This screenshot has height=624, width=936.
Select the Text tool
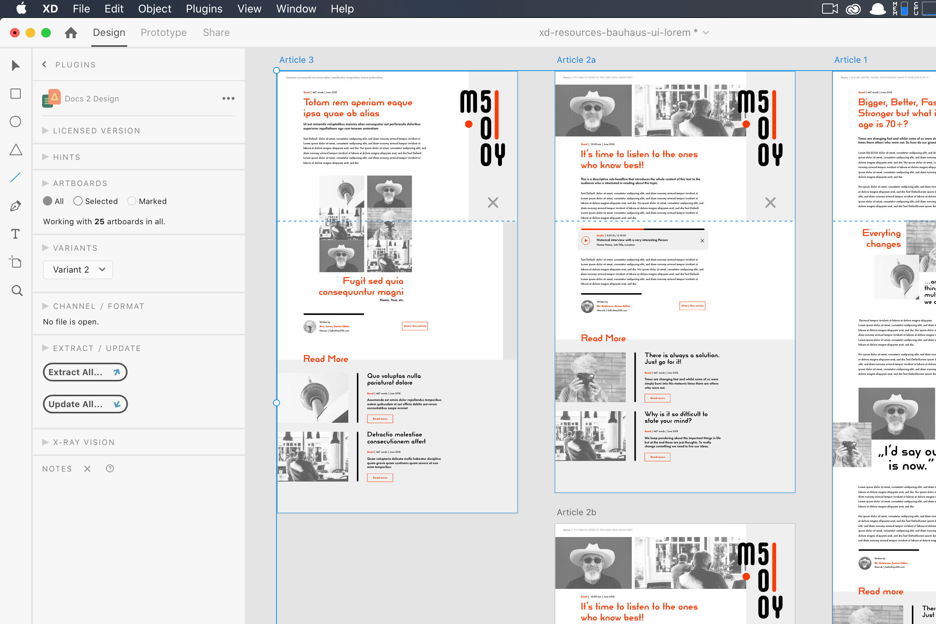15,234
